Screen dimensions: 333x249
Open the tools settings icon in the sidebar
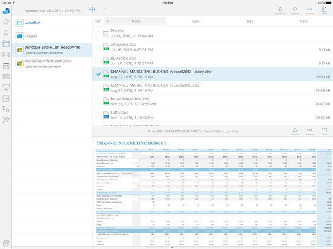[x=6, y=120]
